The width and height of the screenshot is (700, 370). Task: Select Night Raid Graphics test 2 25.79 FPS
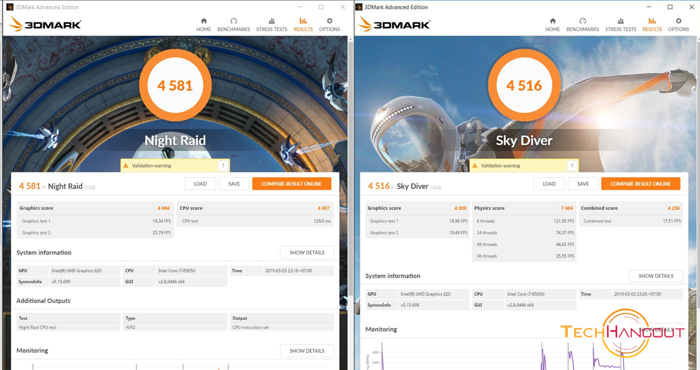94,233
